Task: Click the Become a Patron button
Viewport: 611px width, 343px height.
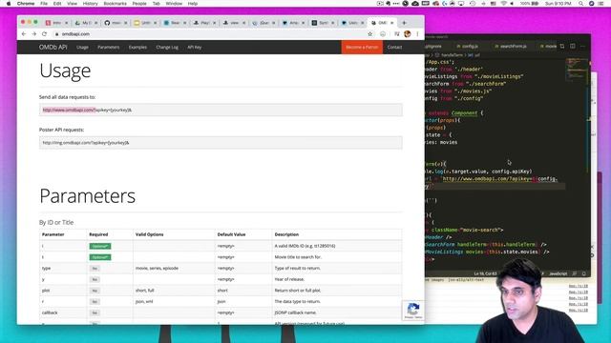Action: coord(362,47)
